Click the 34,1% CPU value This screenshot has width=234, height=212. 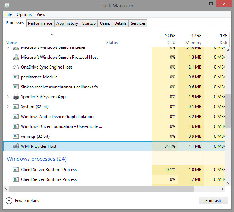click(x=170, y=146)
